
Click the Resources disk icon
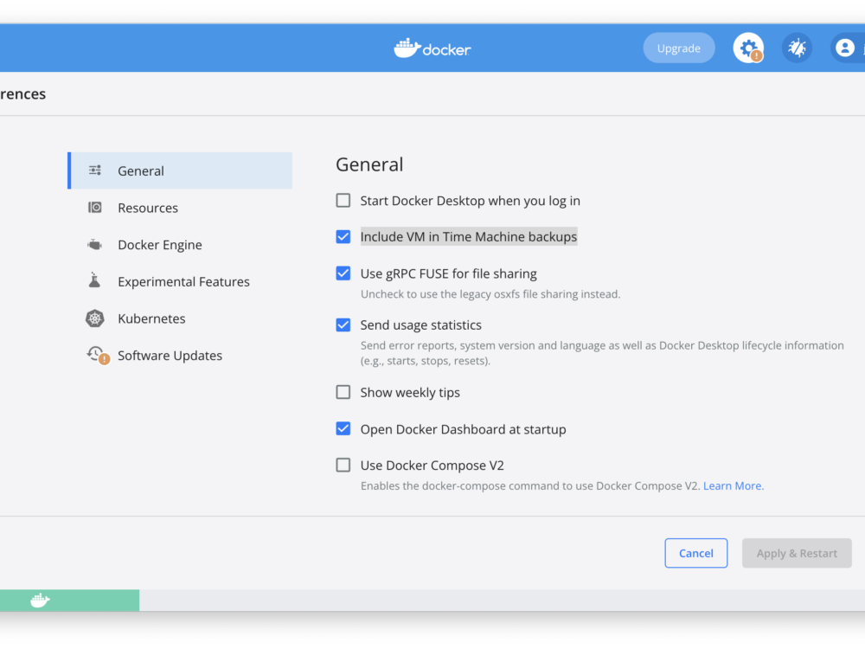pos(95,208)
